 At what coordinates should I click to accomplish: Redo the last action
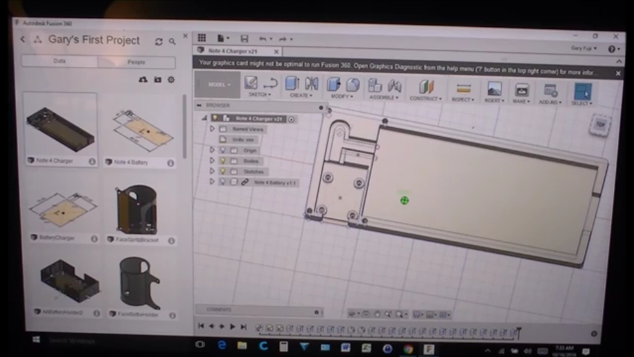pos(283,39)
